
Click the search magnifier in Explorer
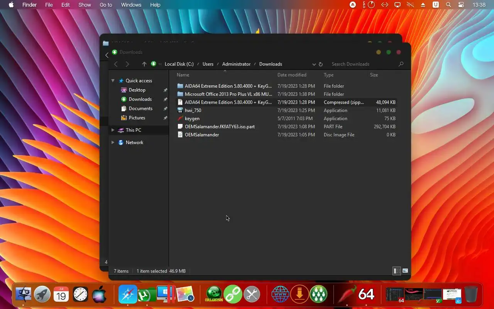click(x=401, y=64)
